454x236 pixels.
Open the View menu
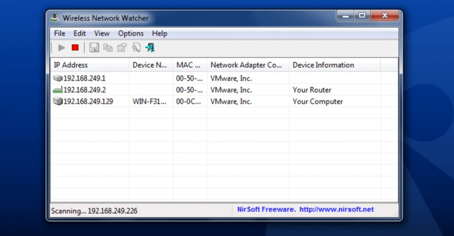[101, 33]
